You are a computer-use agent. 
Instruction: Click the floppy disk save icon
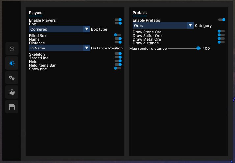click(12, 107)
